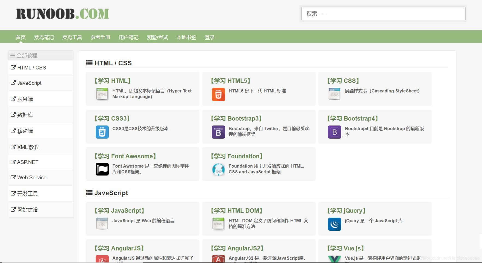Click the 层叠样式表 (Cascading StyleSheet) description
Screen dimensions: 482x263
(x=382, y=91)
